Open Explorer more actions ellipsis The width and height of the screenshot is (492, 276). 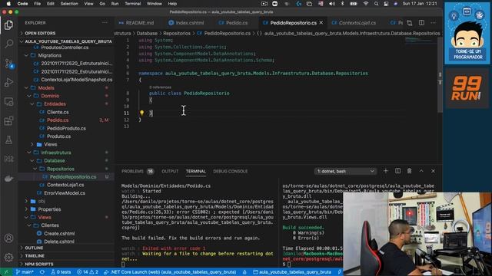click(105, 22)
